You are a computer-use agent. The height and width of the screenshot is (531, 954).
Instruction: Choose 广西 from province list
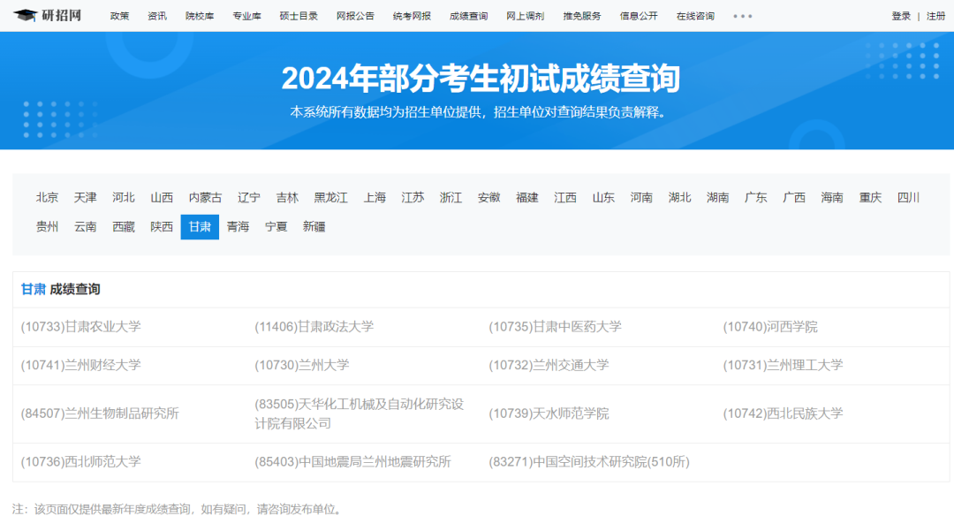794,197
